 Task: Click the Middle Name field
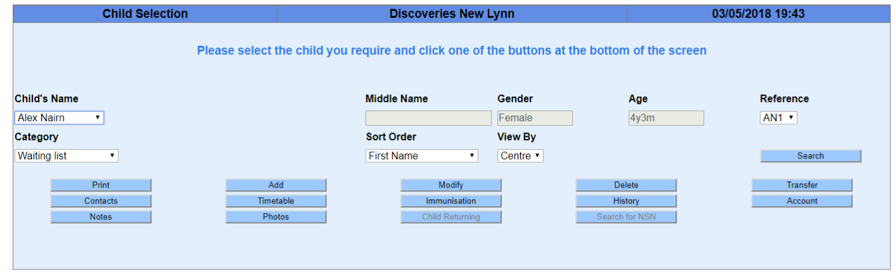pyautogui.click(x=428, y=118)
